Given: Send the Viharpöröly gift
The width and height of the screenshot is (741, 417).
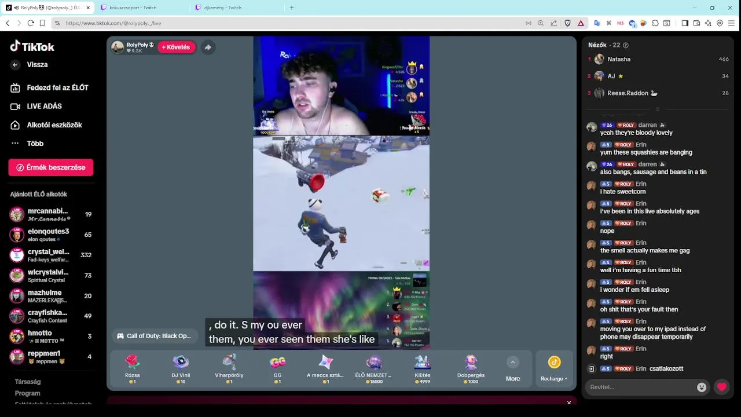Looking at the screenshot, I should tap(229, 369).
